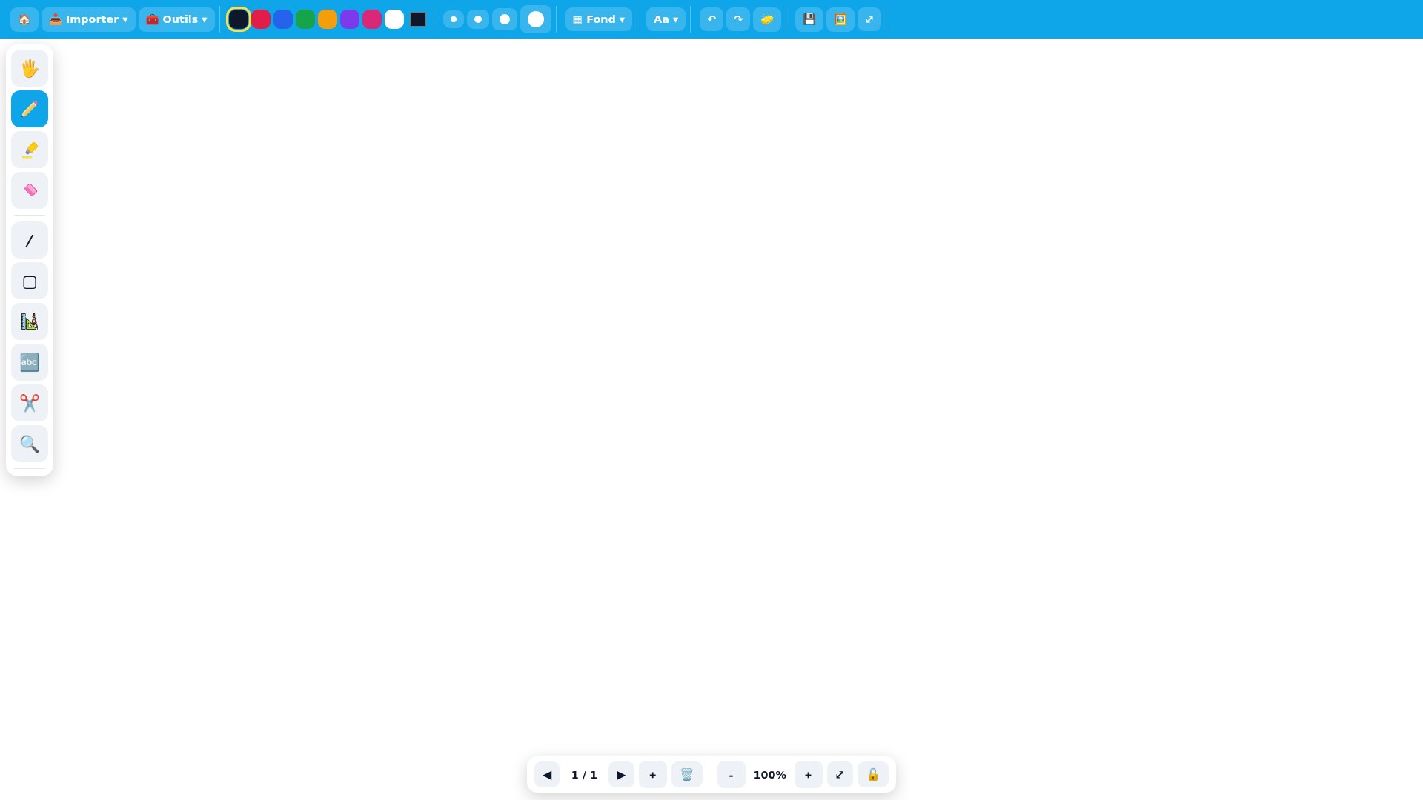Save the board with floppy icon

tap(809, 19)
